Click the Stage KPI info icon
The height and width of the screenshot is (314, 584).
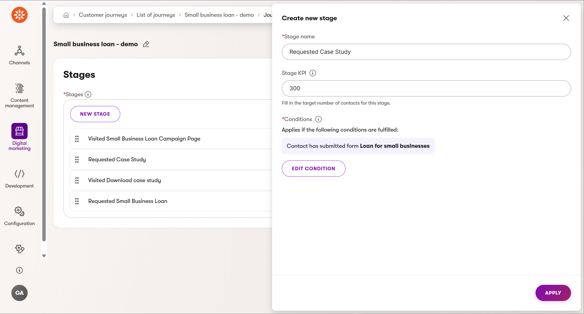click(x=313, y=73)
